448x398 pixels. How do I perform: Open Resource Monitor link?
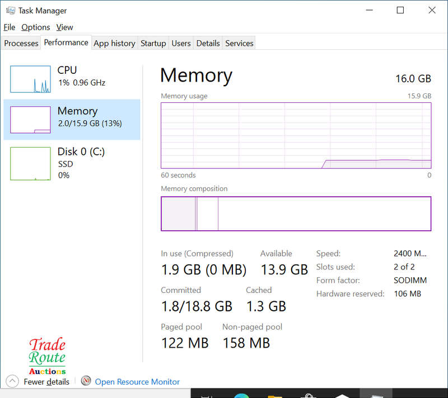click(137, 382)
